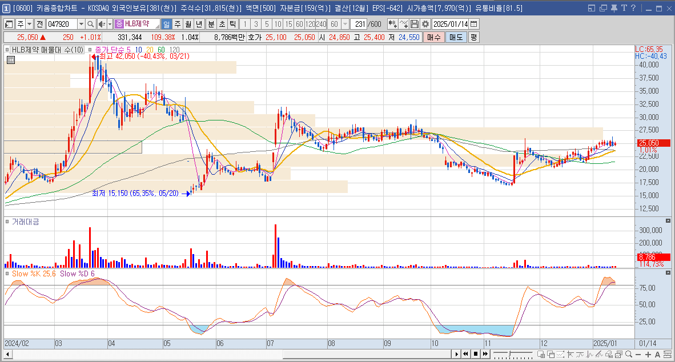Pin the window with pushpin icon
The height and width of the screenshot is (362, 675).
coord(614,8)
